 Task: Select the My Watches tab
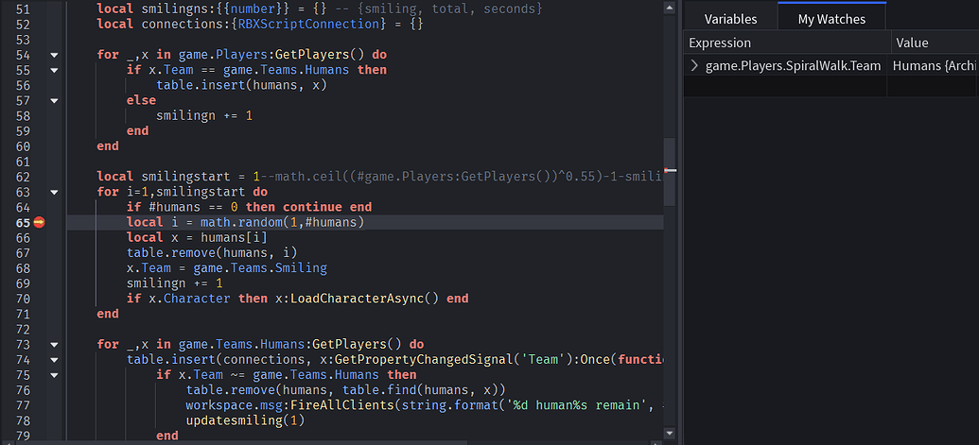tap(831, 19)
